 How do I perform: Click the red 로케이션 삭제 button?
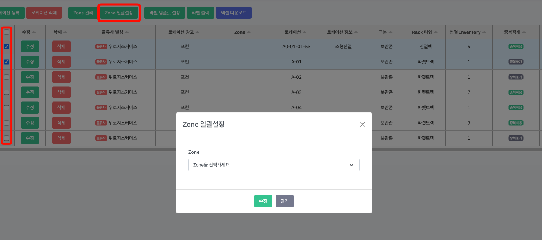[44, 13]
